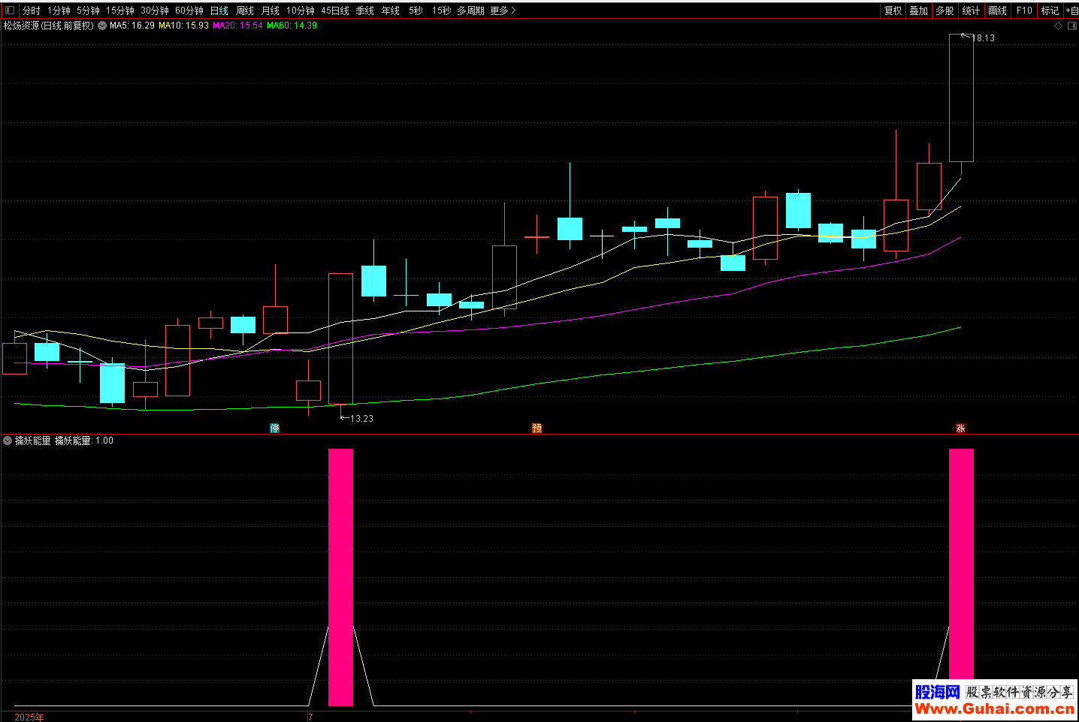
Task: Select the 1分钟 period
Action: (59, 11)
